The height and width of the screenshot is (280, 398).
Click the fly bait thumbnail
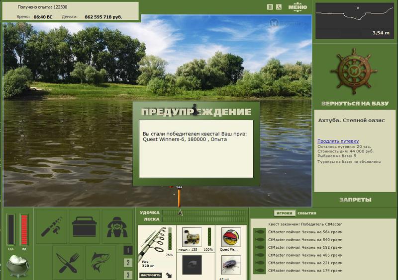coord(231,265)
